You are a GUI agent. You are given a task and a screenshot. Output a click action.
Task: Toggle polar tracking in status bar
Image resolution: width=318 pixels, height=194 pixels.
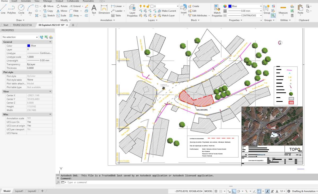click(239, 191)
